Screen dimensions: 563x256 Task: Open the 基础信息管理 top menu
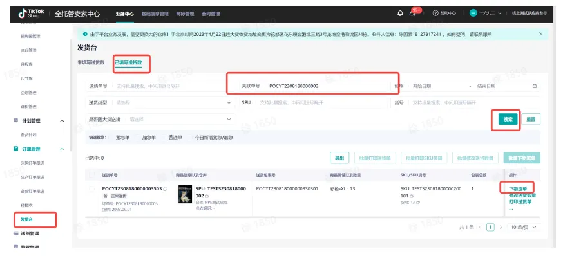pyautogui.click(x=155, y=14)
